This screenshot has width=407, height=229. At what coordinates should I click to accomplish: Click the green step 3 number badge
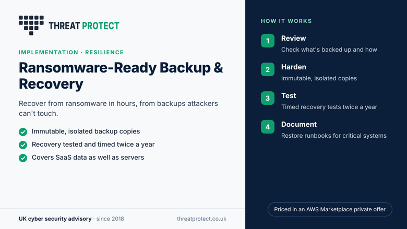point(268,98)
